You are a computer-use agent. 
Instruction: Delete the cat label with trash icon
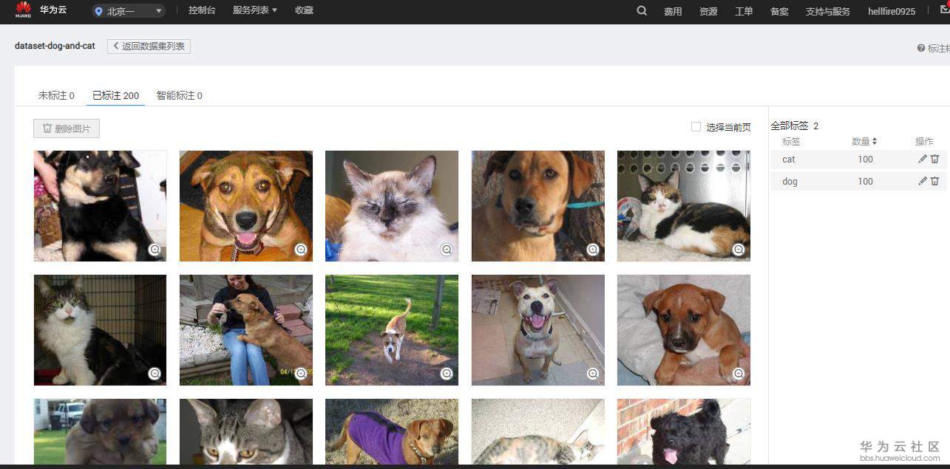(934, 159)
